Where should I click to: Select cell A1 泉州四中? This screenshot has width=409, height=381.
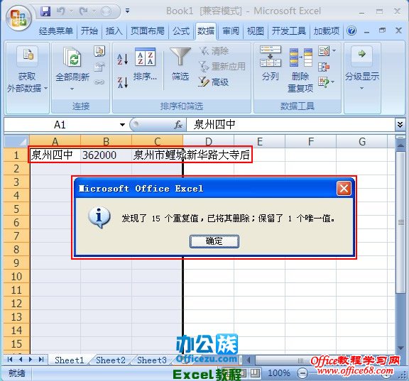[55, 155]
